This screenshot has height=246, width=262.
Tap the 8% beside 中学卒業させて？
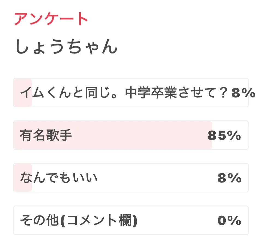(243, 93)
